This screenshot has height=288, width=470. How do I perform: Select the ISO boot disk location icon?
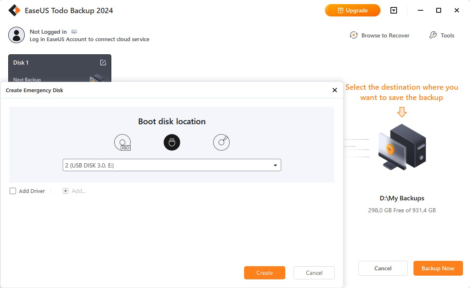coord(122,142)
